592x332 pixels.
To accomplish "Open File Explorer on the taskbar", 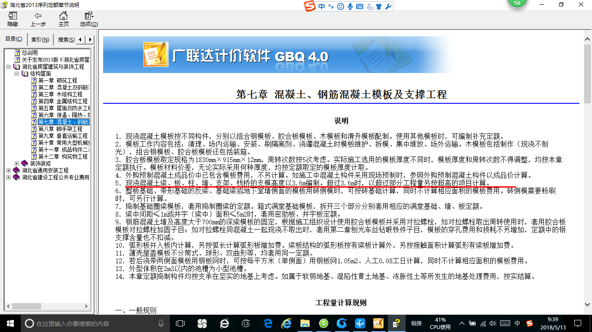I will (305, 323).
